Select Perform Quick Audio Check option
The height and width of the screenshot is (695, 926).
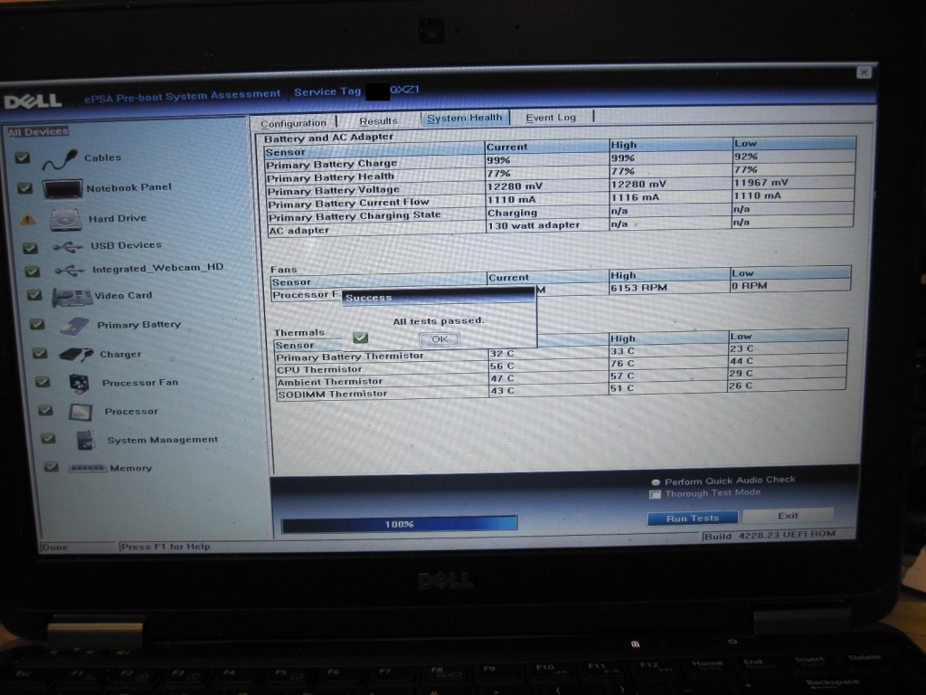click(x=656, y=482)
